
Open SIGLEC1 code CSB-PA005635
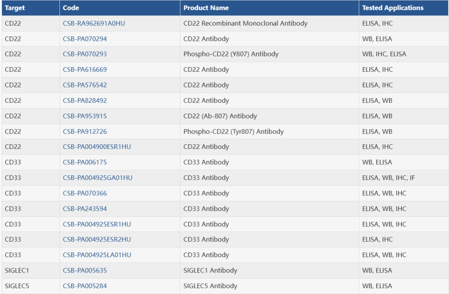(x=85, y=270)
